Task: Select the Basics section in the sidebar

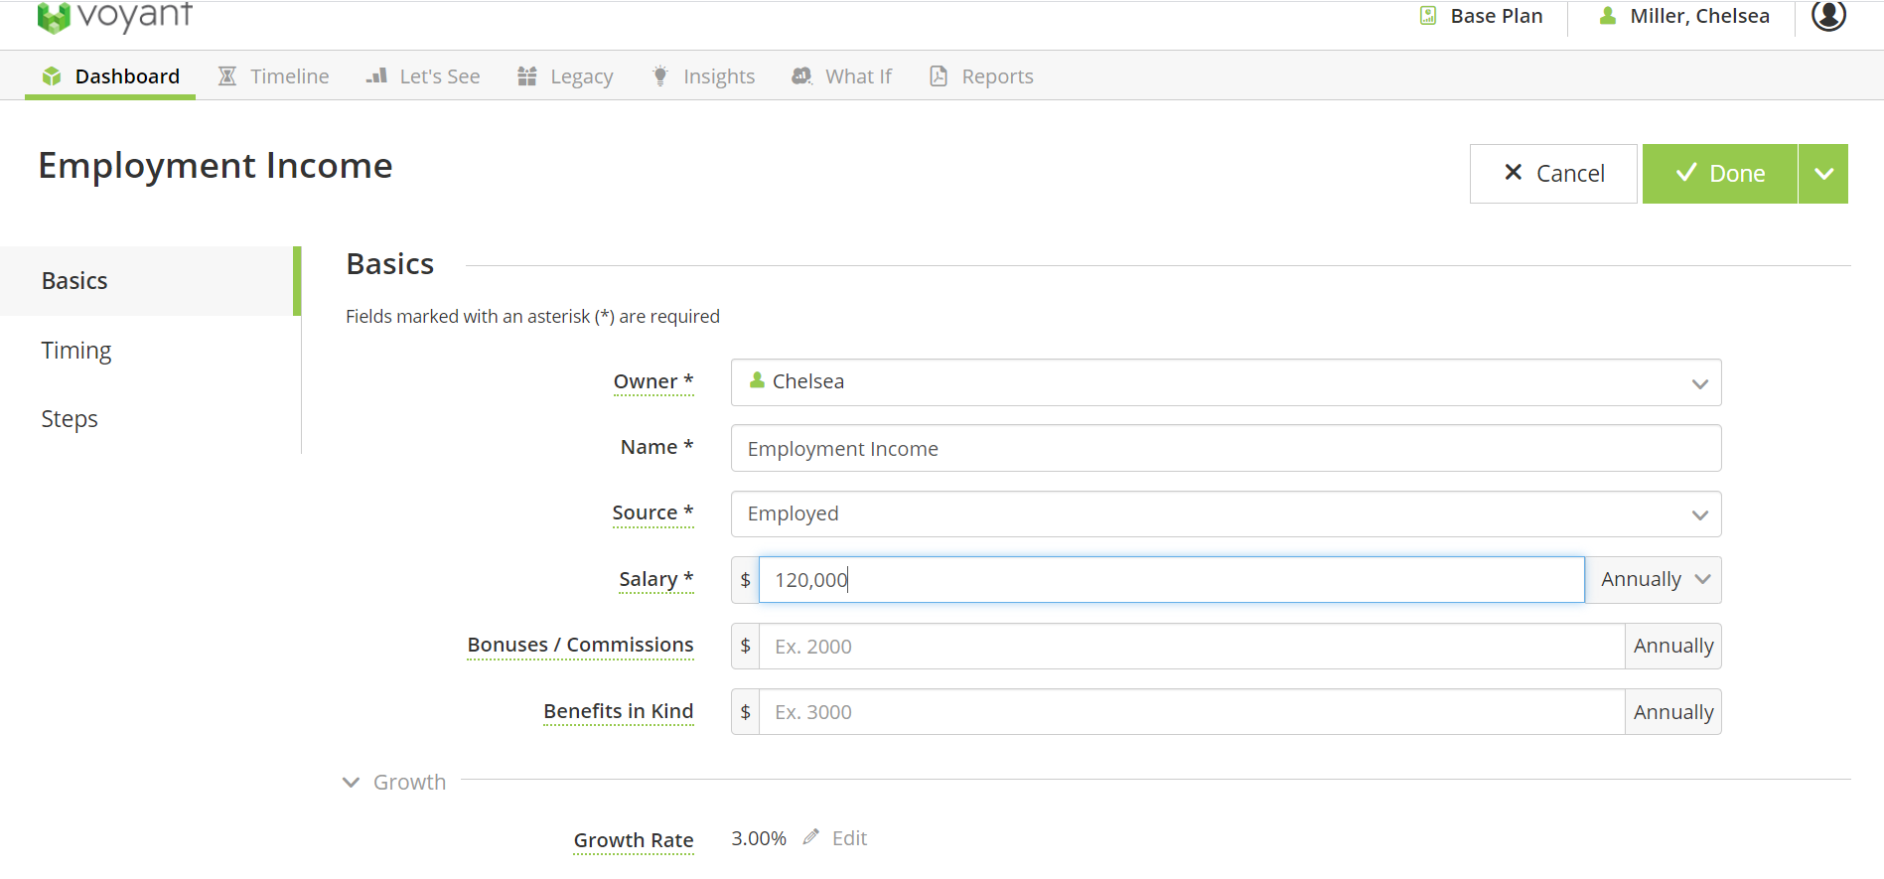Action: click(149, 281)
